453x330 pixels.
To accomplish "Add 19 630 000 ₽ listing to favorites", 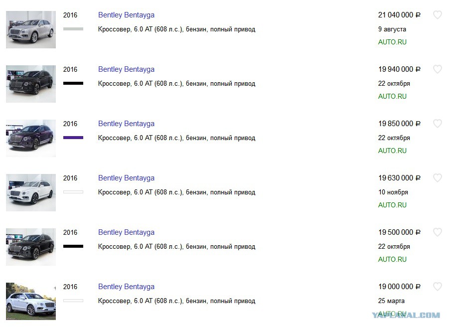I will 438,178.
